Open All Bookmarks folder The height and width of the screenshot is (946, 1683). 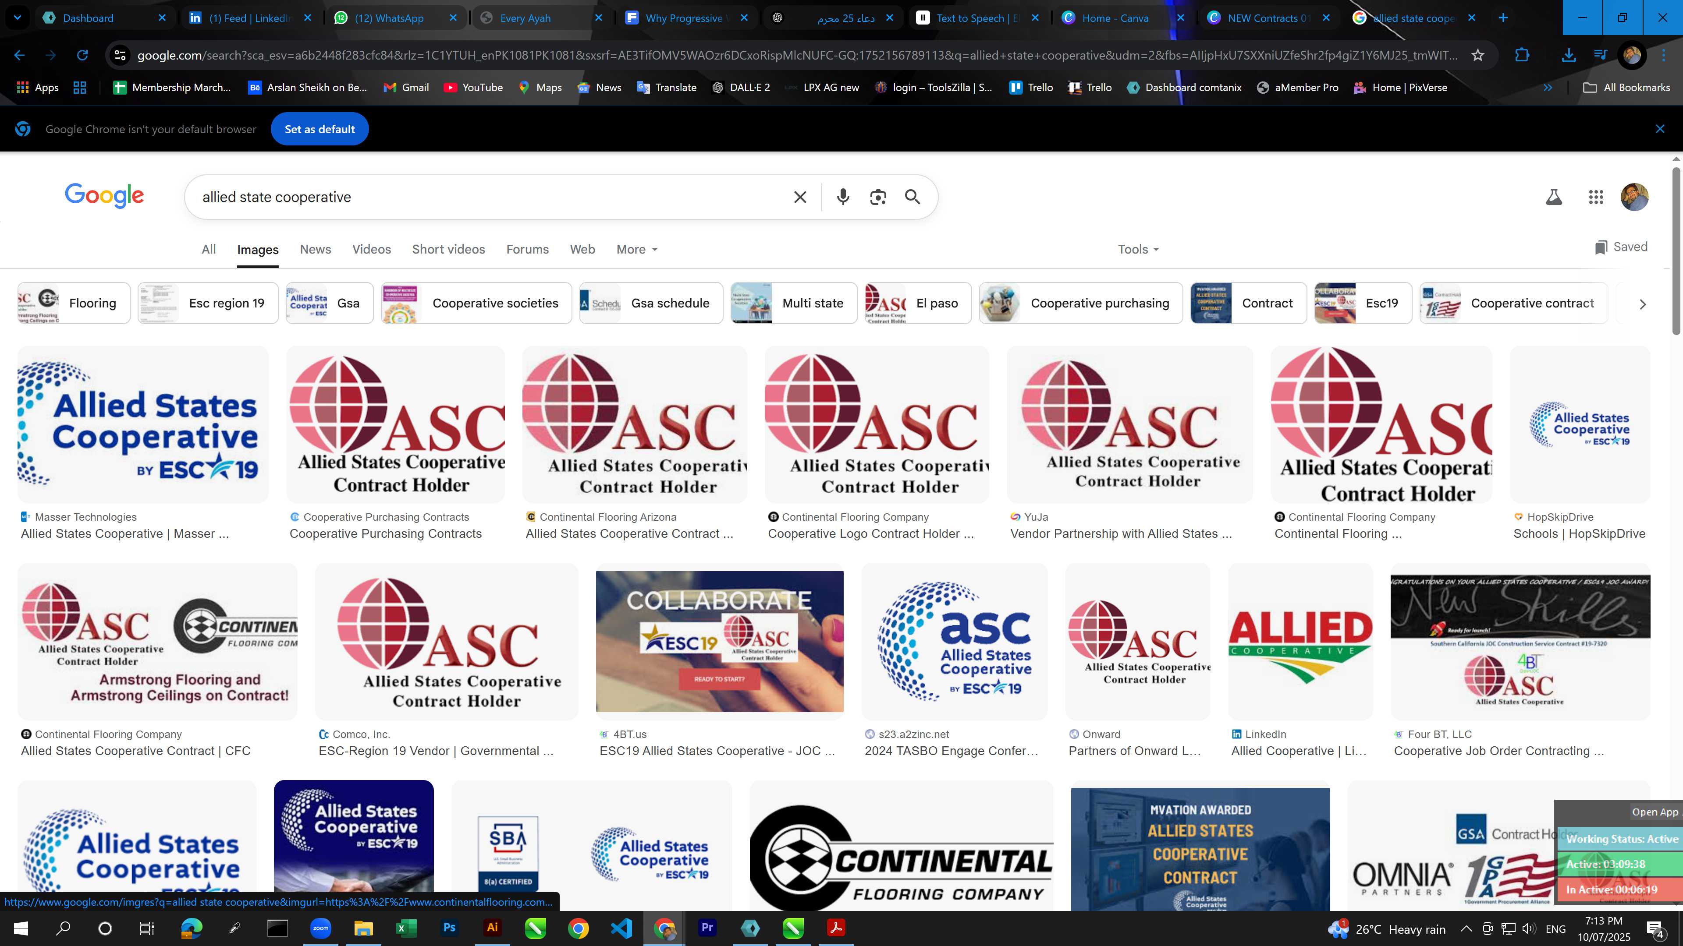click(1626, 88)
